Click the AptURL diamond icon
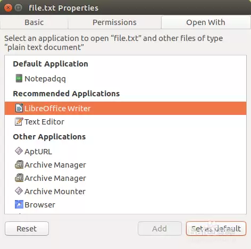Screen dimensions: 251x249 19,151
